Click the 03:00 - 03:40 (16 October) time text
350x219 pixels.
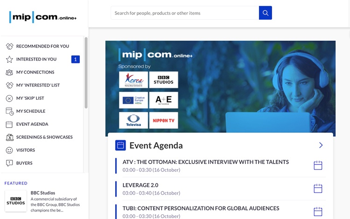151,193
